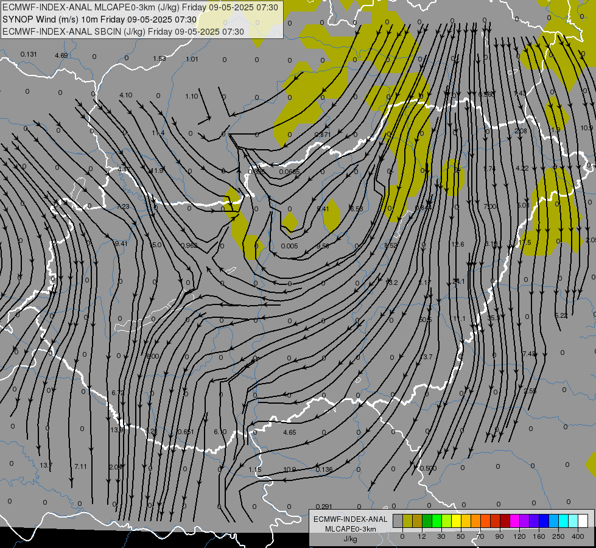The width and height of the screenshot is (596, 548).
Task: Click the map value 0.962
Action: pos(189,245)
